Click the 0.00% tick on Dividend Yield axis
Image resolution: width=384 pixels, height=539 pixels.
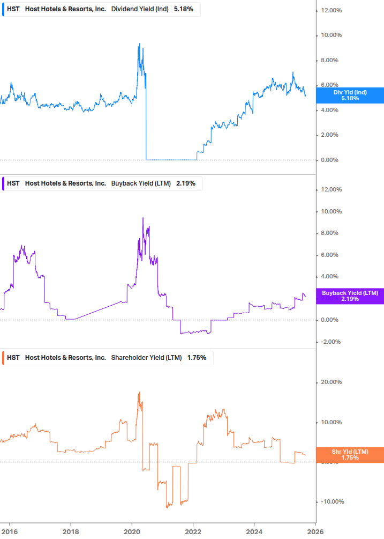(329, 160)
